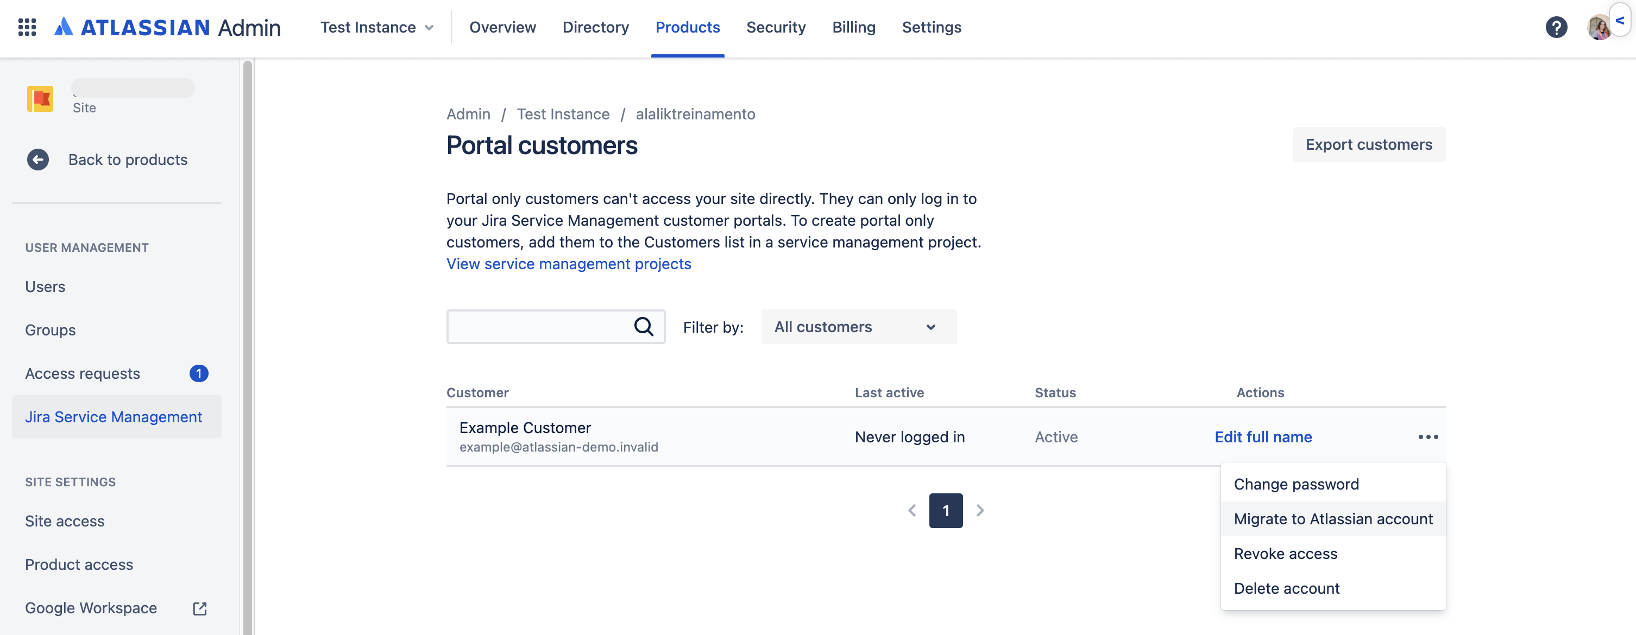Expand the Test Instance organization dropdown

[377, 27]
